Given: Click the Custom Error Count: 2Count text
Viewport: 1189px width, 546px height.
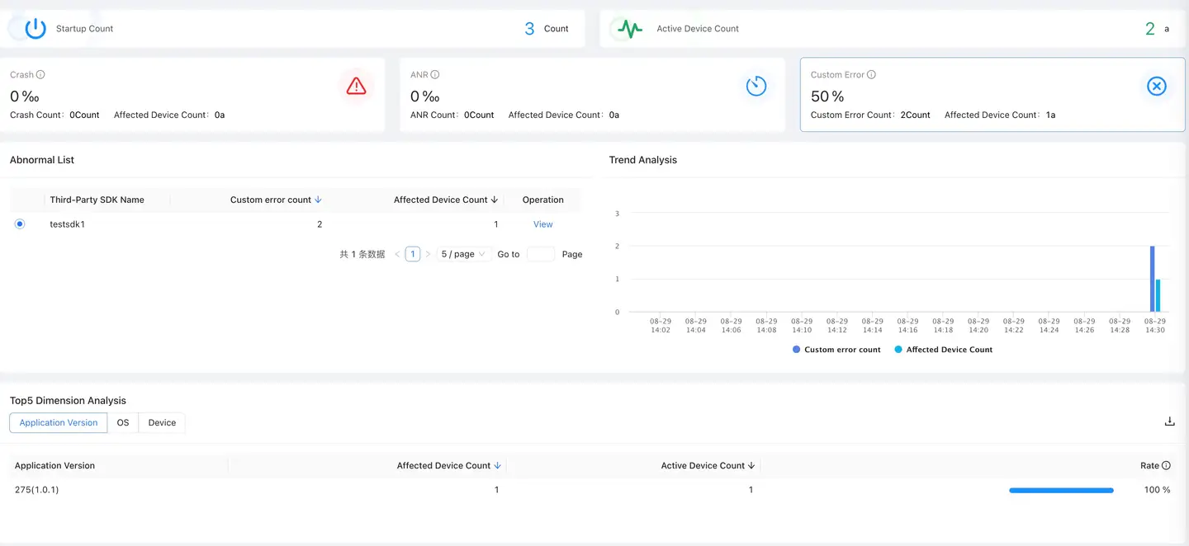Looking at the screenshot, I should [x=870, y=115].
